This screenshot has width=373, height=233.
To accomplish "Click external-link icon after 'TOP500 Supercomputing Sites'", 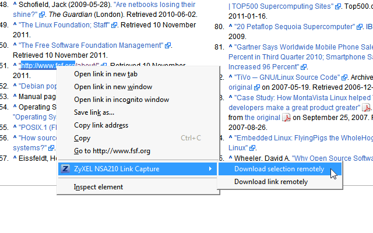I will 338,6.
